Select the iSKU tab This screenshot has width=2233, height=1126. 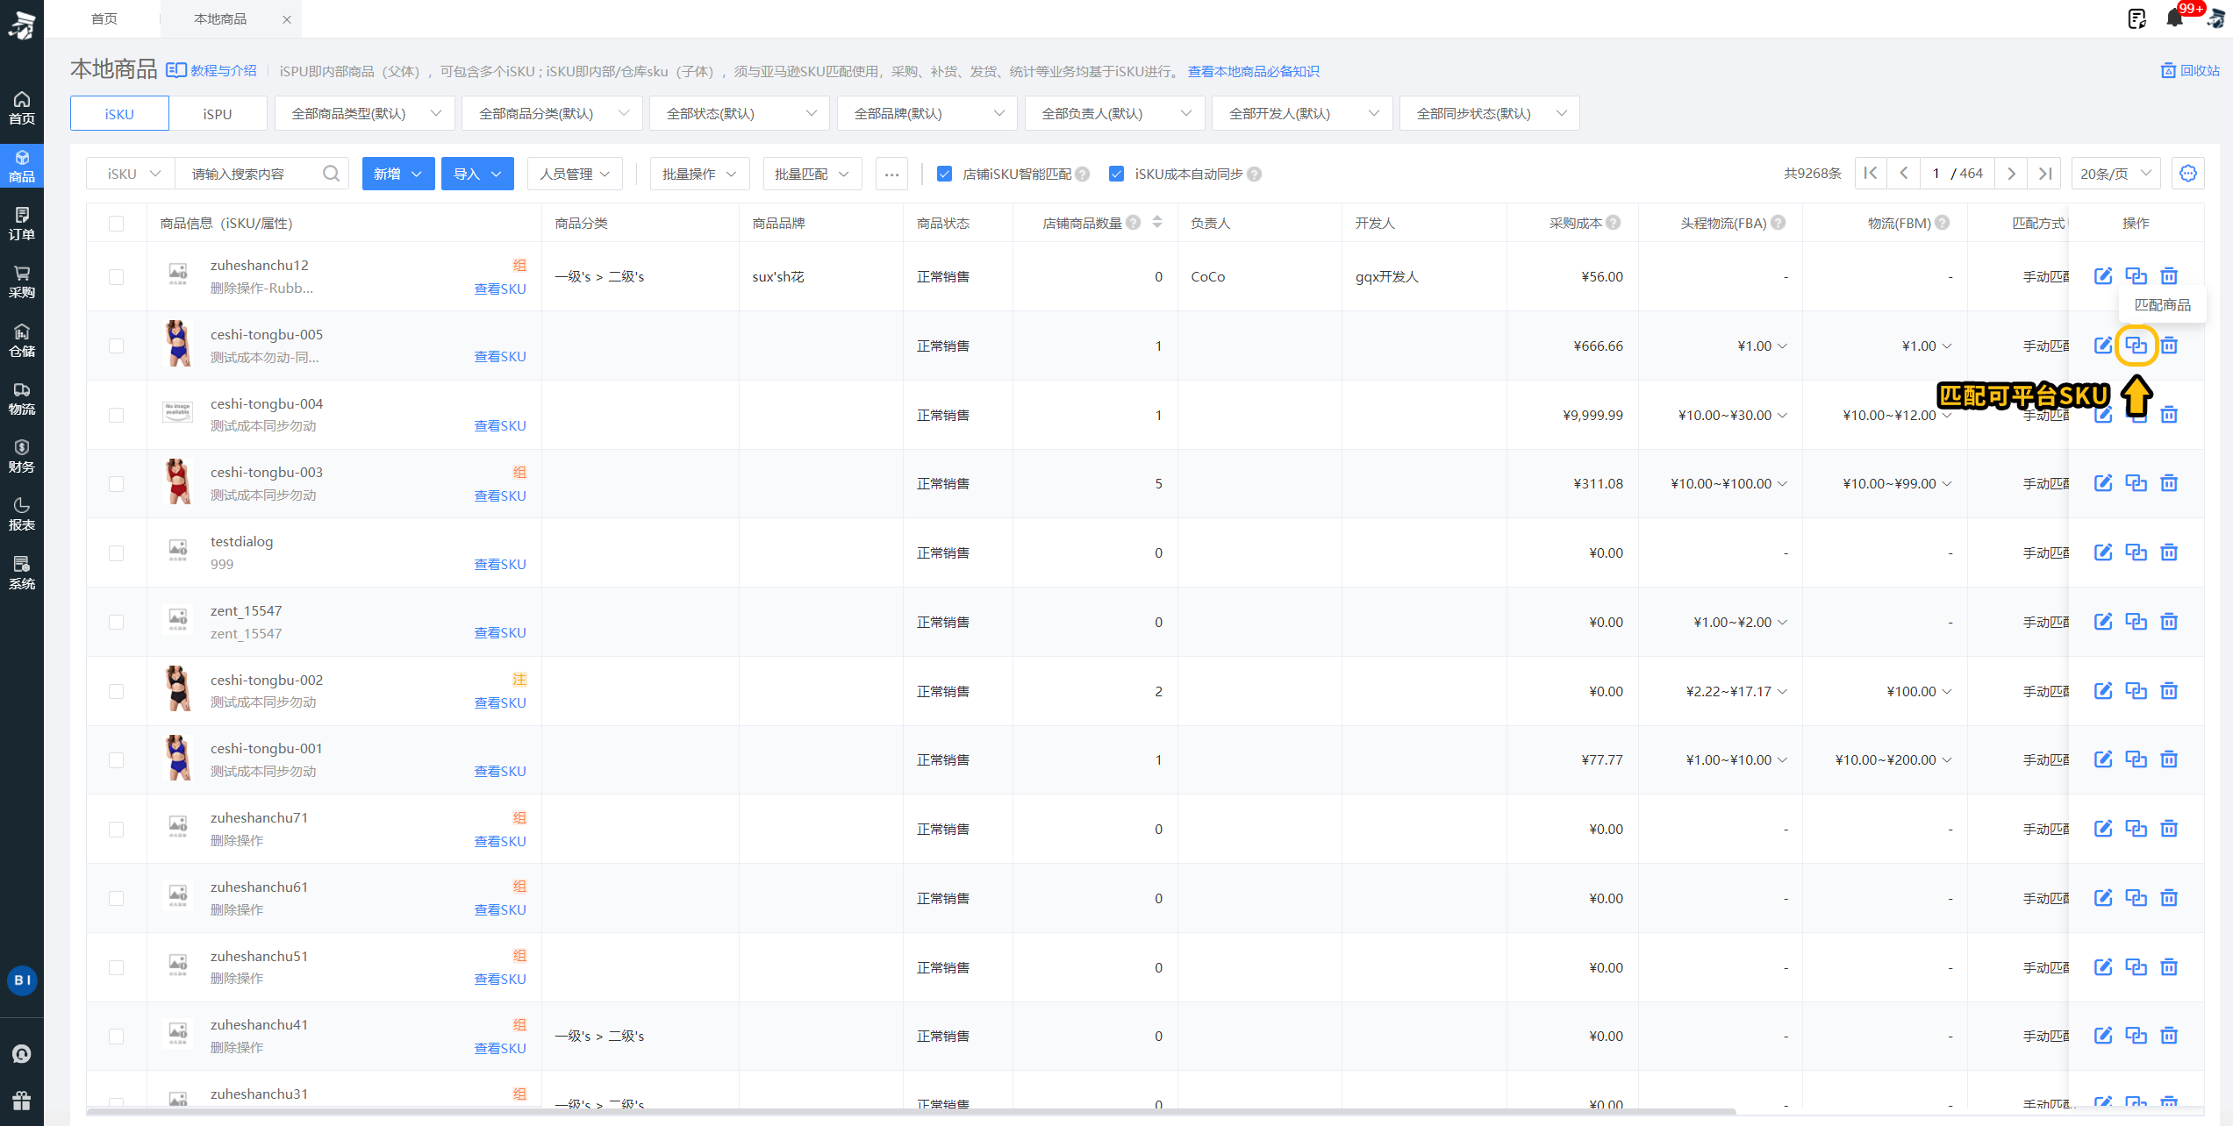(119, 114)
